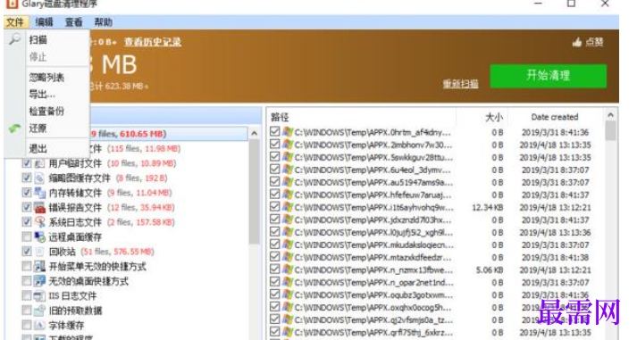Uncheck the 回收站 checkbox
This screenshot has height=340, width=637.
tap(27, 252)
